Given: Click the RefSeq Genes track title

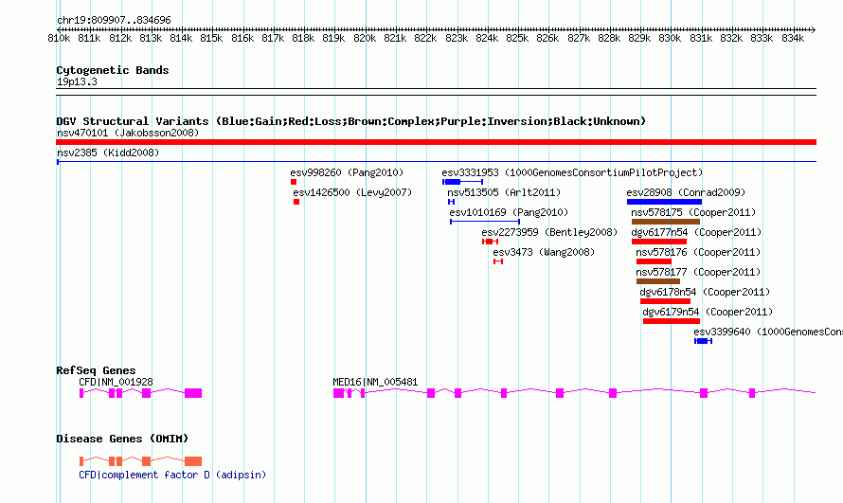Looking at the screenshot, I should point(96,370).
